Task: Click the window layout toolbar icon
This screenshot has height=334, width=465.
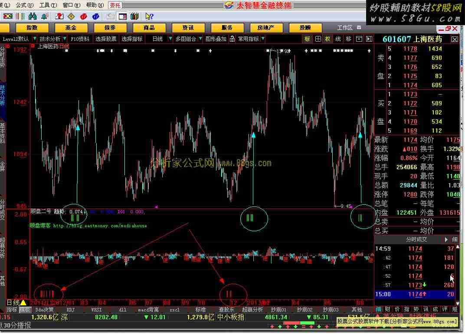Action: [122, 16]
